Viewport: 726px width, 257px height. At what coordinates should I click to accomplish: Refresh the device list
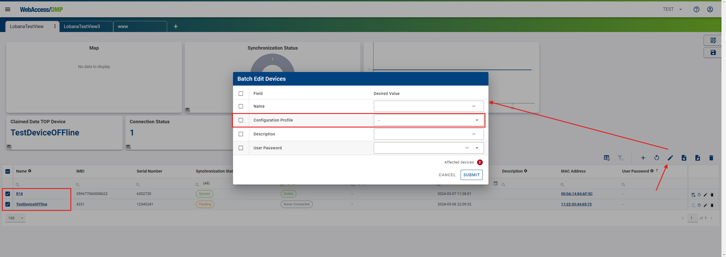click(x=657, y=158)
